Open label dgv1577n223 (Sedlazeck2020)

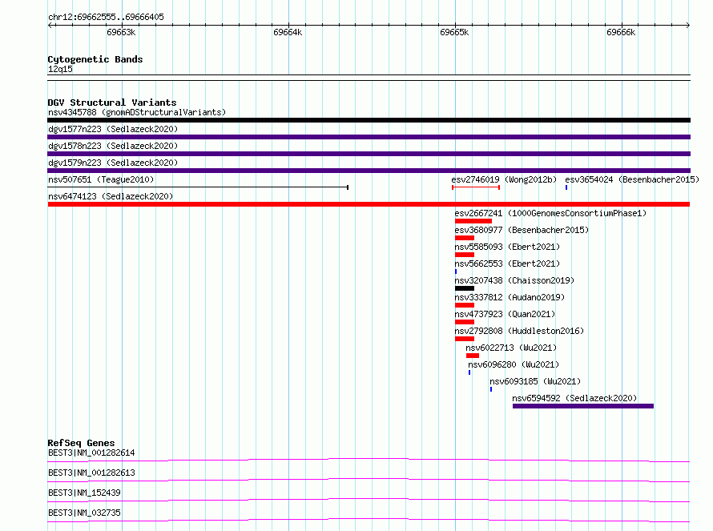(x=113, y=129)
